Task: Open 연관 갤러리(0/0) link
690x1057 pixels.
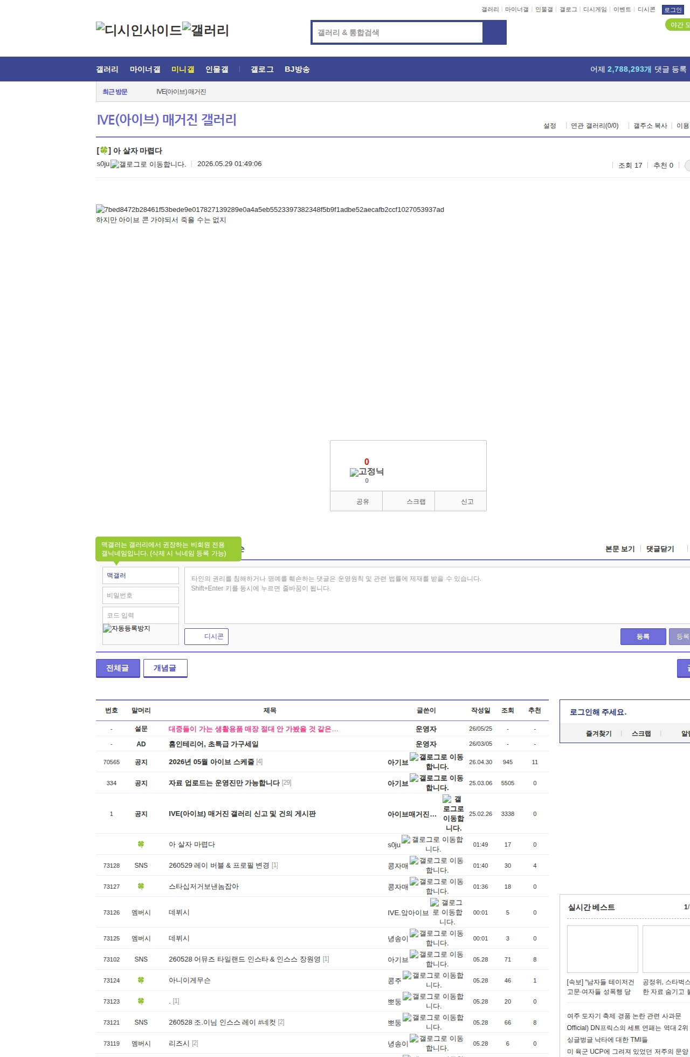Action: [x=595, y=126]
